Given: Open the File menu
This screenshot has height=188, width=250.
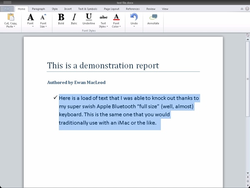Looking at the screenshot, I should [x=7, y=9].
